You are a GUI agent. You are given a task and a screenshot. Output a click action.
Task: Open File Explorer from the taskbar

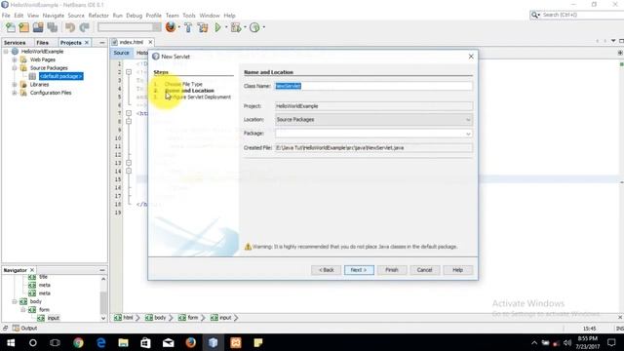click(x=124, y=342)
